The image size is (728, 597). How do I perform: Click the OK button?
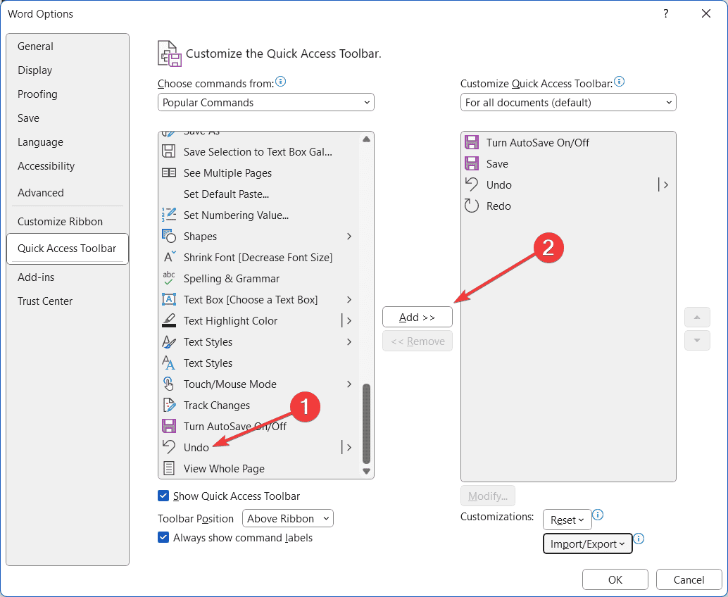point(615,580)
